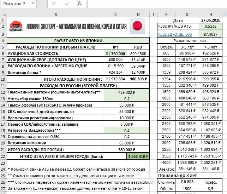Select column H header
The height and width of the screenshot is (194, 227).
pos(210,15)
